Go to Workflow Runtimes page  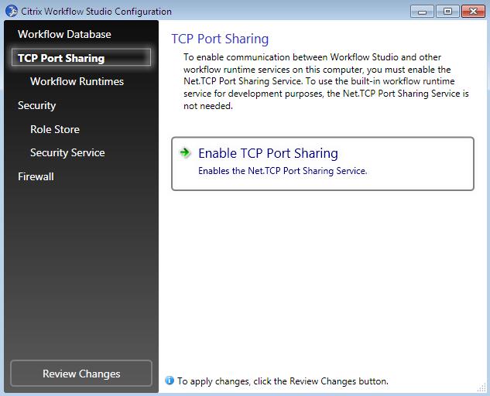click(x=77, y=81)
